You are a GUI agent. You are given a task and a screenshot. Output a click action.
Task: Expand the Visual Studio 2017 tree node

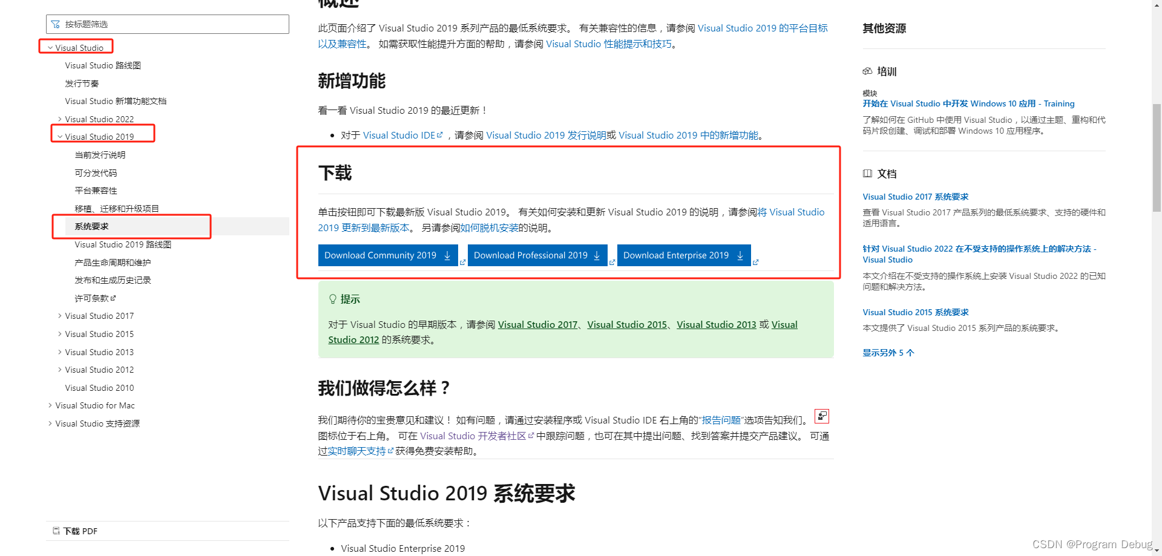pos(60,316)
